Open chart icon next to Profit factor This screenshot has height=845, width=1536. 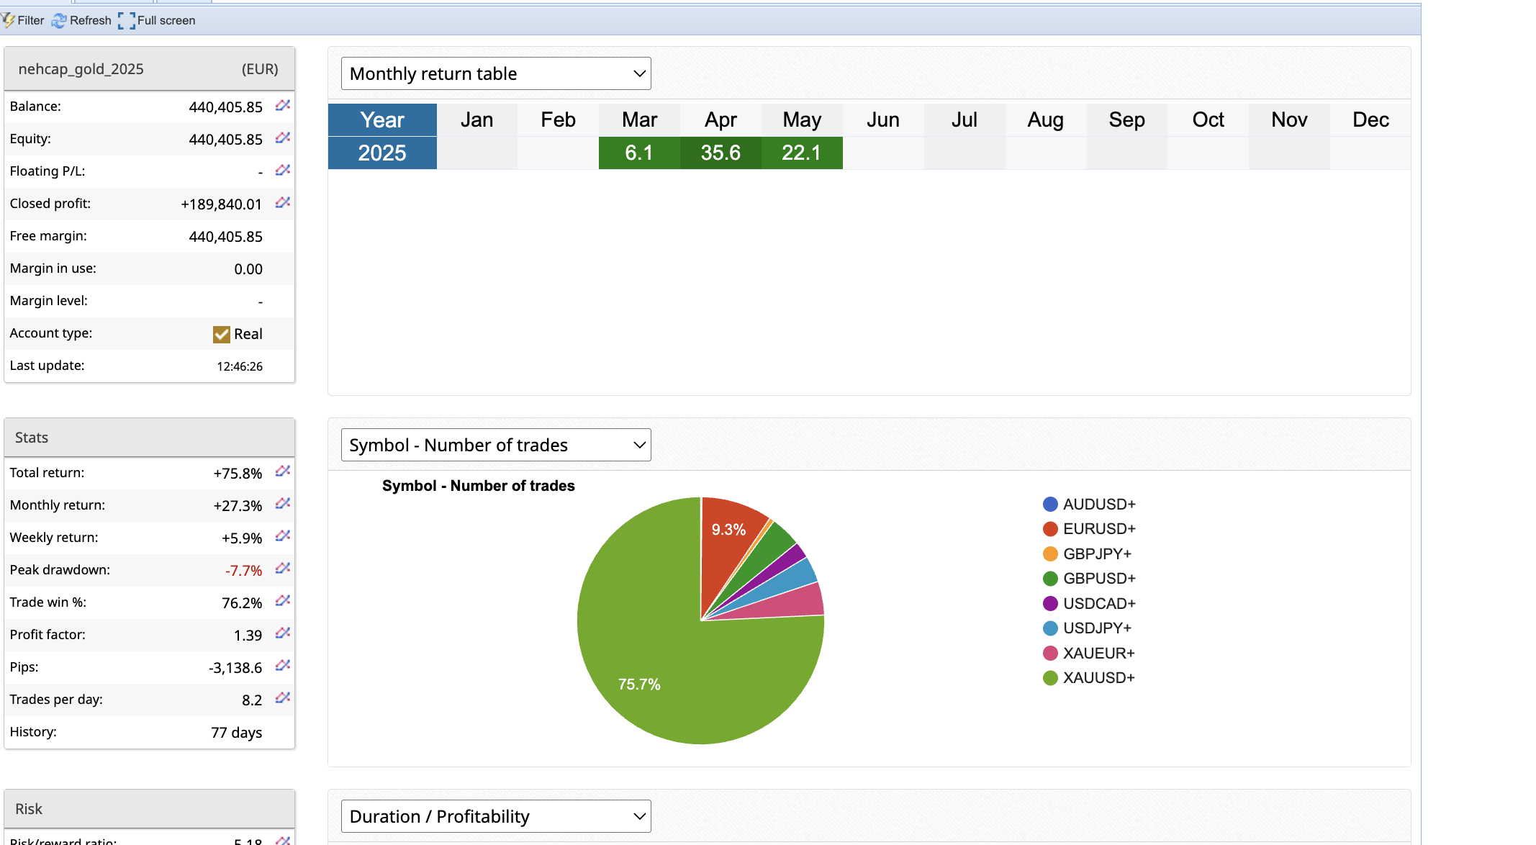coord(282,633)
